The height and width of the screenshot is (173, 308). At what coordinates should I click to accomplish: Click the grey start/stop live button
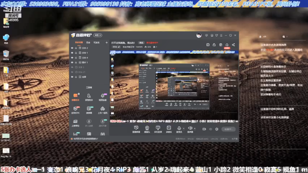[229, 129]
